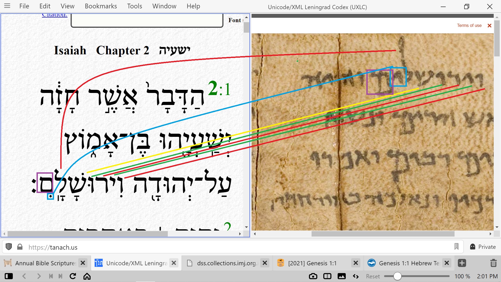Toggle the side panel icon
This screenshot has width=501, height=282.
[x=9, y=276]
